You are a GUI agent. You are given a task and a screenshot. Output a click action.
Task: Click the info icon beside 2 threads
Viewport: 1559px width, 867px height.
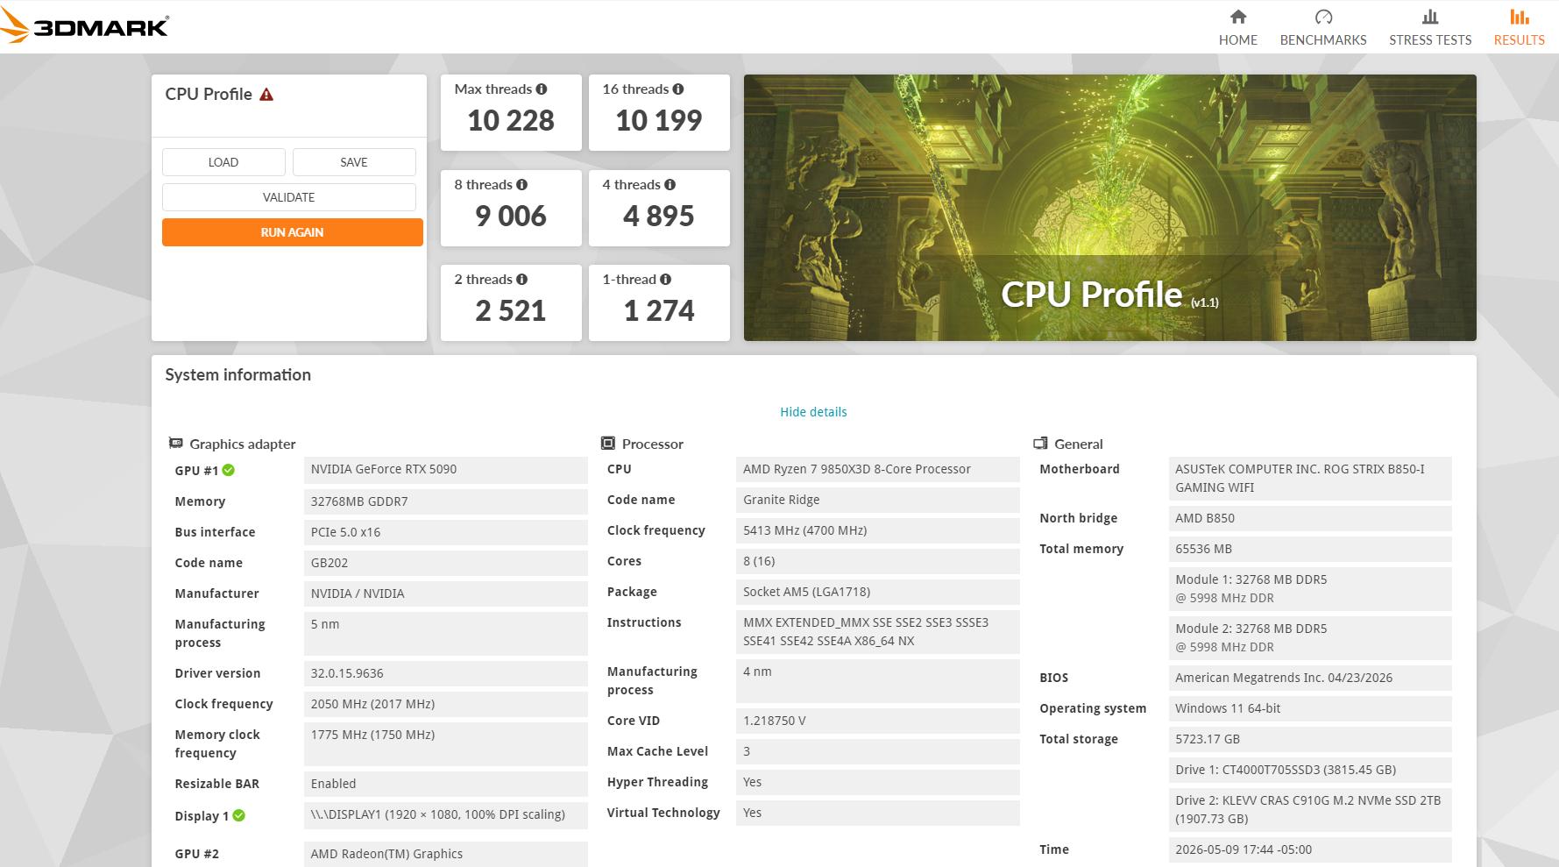click(x=522, y=280)
